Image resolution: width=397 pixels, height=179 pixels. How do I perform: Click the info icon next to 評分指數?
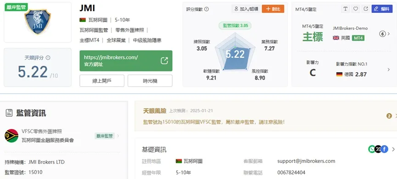tap(207, 9)
